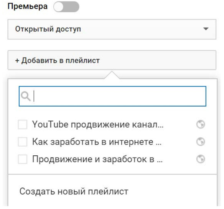Toggle the Премьера switch
This screenshot has height=209, width=224.
click(x=66, y=7)
